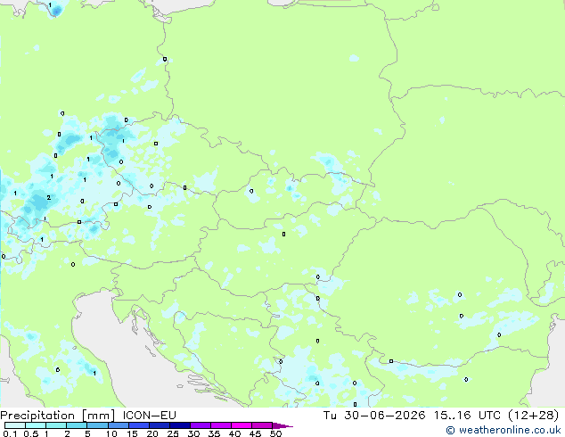565x437 pixels.
Task: Select the 'Precipitation [mm]' title text
Action: coord(58,416)
